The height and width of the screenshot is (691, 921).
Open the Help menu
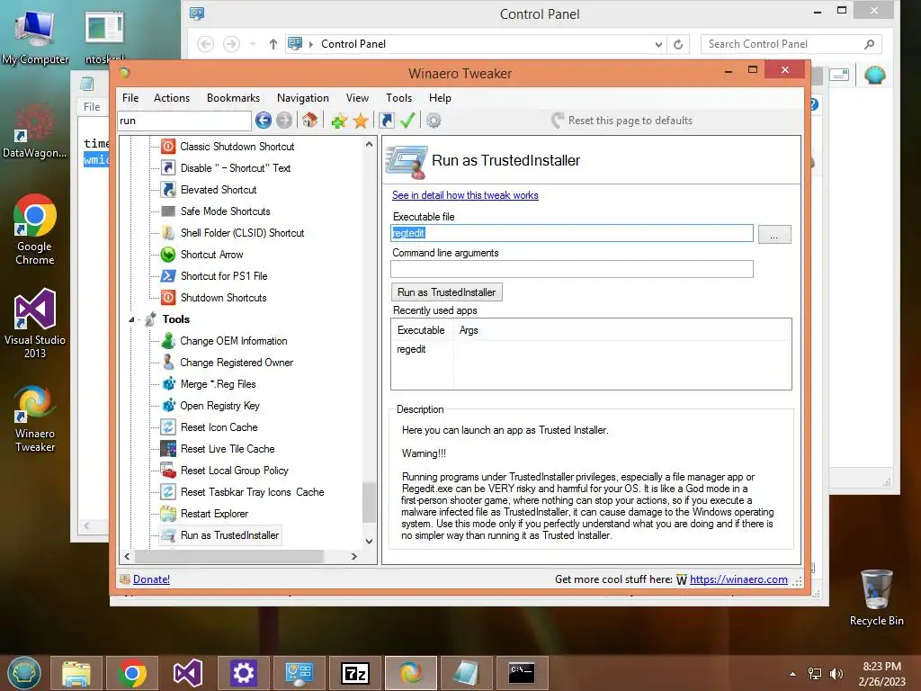(440, 98)
